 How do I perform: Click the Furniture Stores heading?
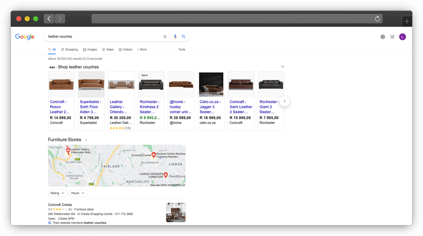pos(65,139)
